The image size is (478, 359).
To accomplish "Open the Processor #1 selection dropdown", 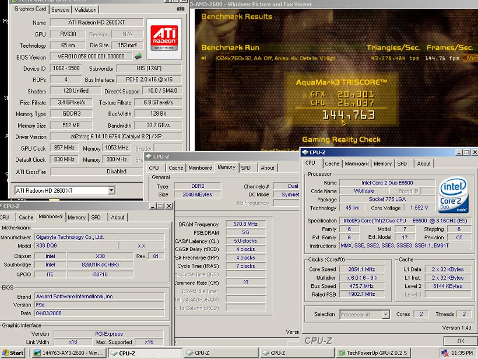I will 386,314.
